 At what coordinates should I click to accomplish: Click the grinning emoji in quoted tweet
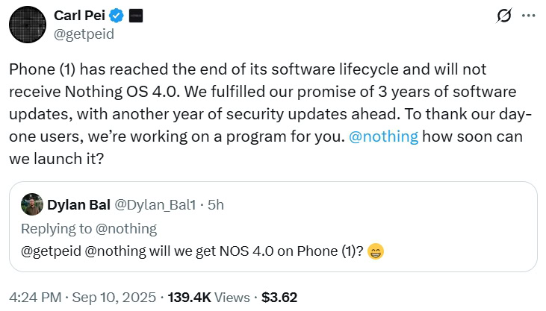pos(375,252)
